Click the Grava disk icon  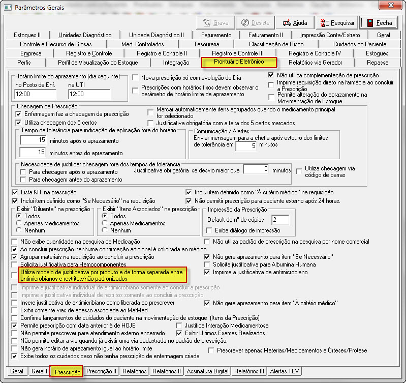207,23
